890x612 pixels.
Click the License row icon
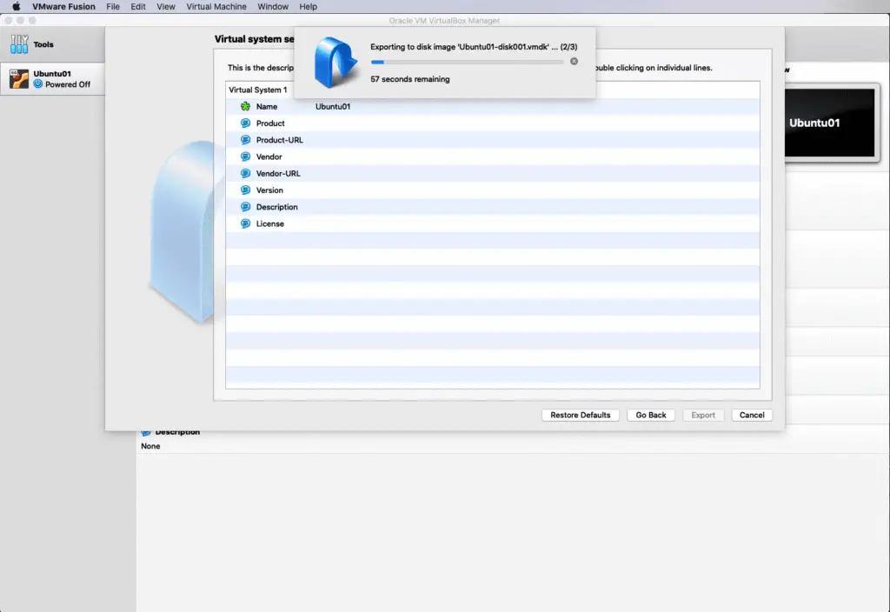245,223
